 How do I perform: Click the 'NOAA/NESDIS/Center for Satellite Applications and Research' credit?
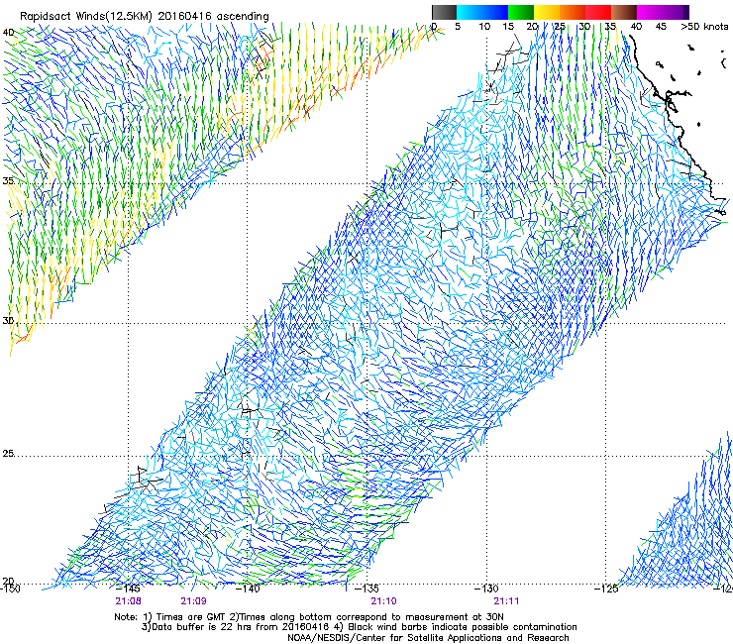click(428, 638)
